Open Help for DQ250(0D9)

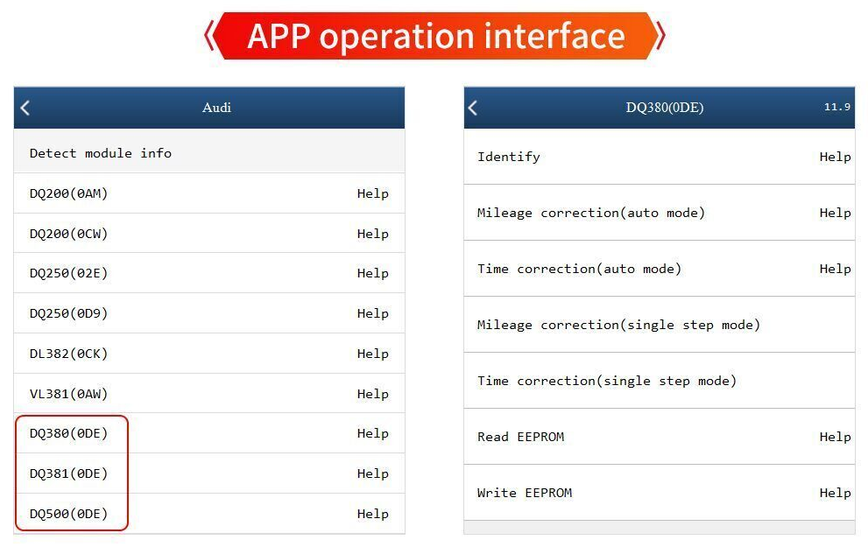[x=372, y=313]
